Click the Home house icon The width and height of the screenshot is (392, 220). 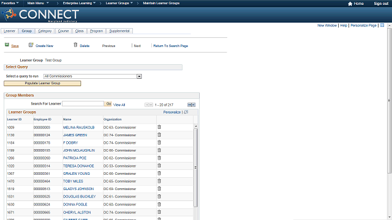tap(350, 4)
